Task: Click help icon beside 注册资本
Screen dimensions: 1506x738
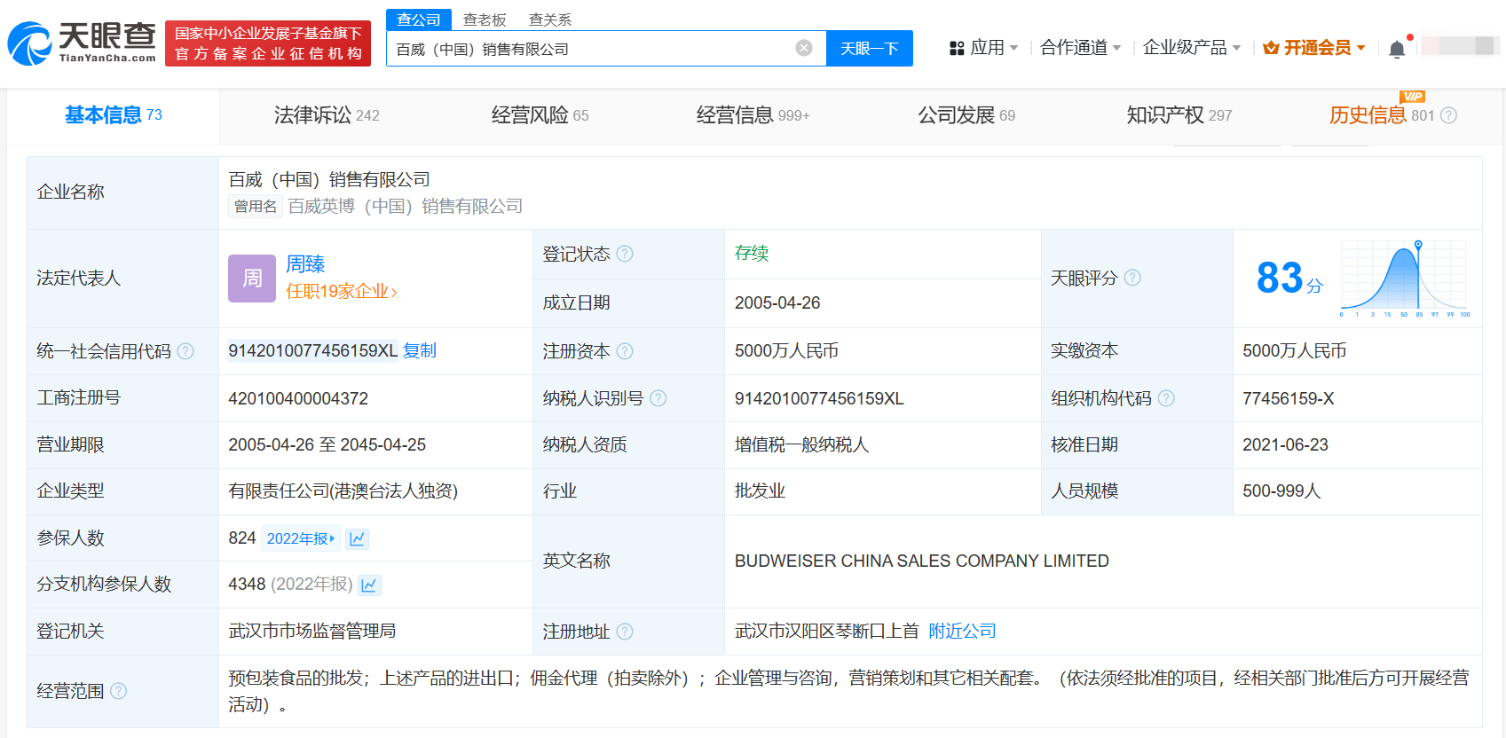Action: pos(625,351)
